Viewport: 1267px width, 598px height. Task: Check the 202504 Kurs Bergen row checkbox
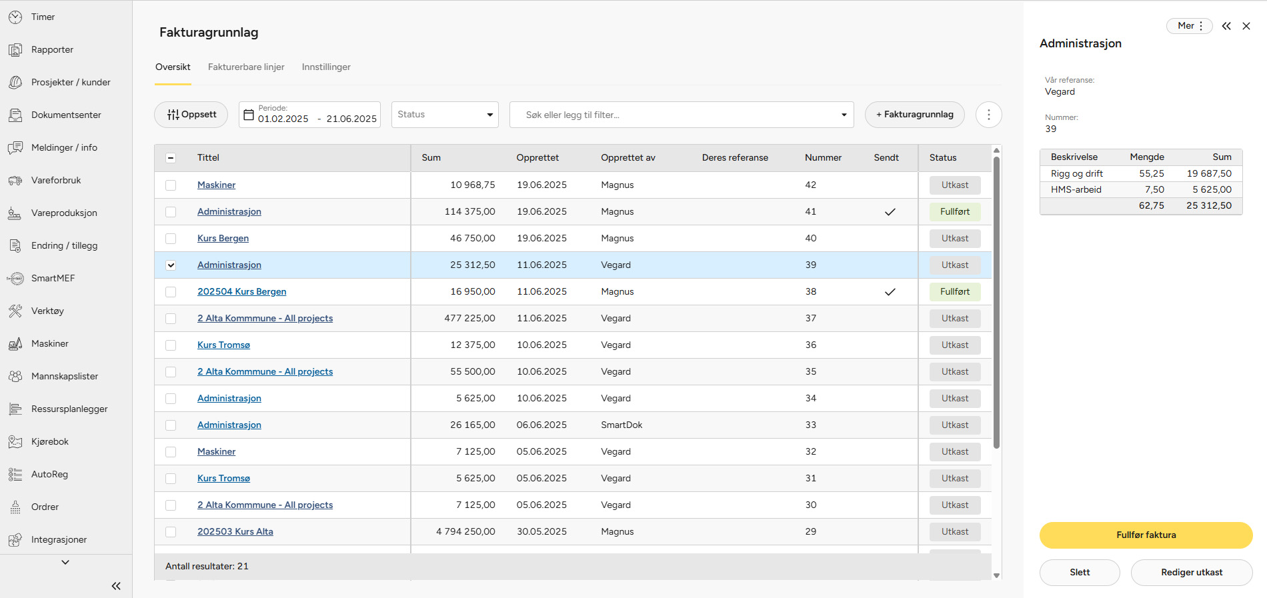[x=171, y=292]
